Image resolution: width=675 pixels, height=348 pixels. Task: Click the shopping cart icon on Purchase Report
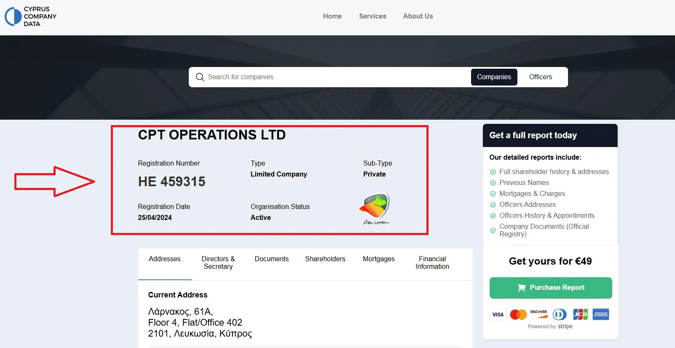coord(521,288)
